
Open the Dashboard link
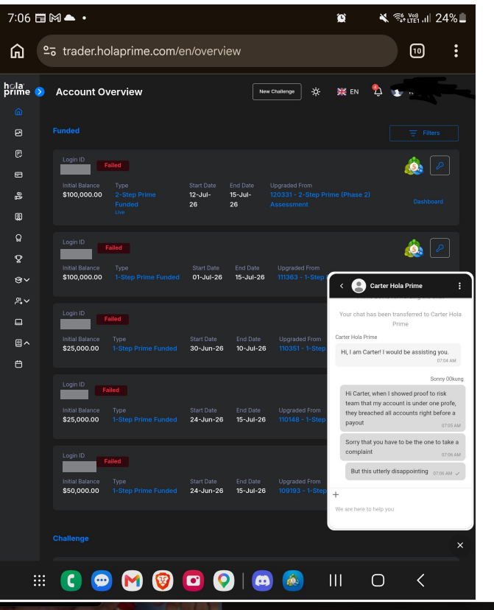tap(428, 202)
